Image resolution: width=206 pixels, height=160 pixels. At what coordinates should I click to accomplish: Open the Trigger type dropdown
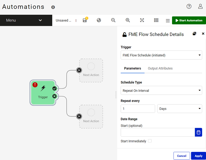tap(161, 55)
